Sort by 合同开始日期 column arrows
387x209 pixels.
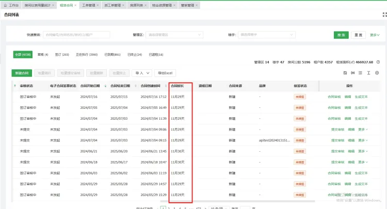pos(105,86)
